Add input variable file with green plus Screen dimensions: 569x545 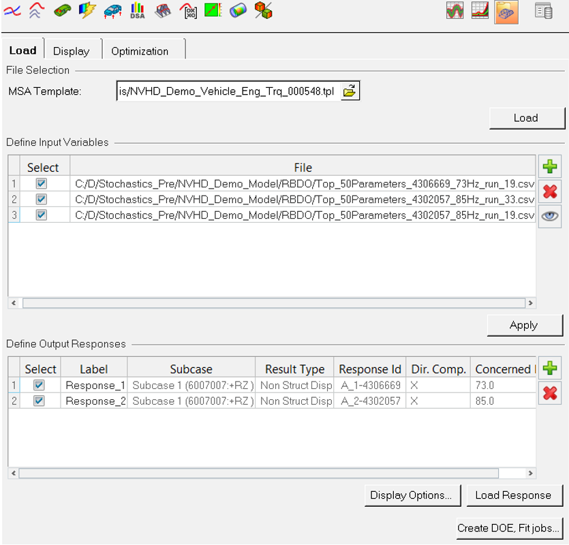click(550, 166)
